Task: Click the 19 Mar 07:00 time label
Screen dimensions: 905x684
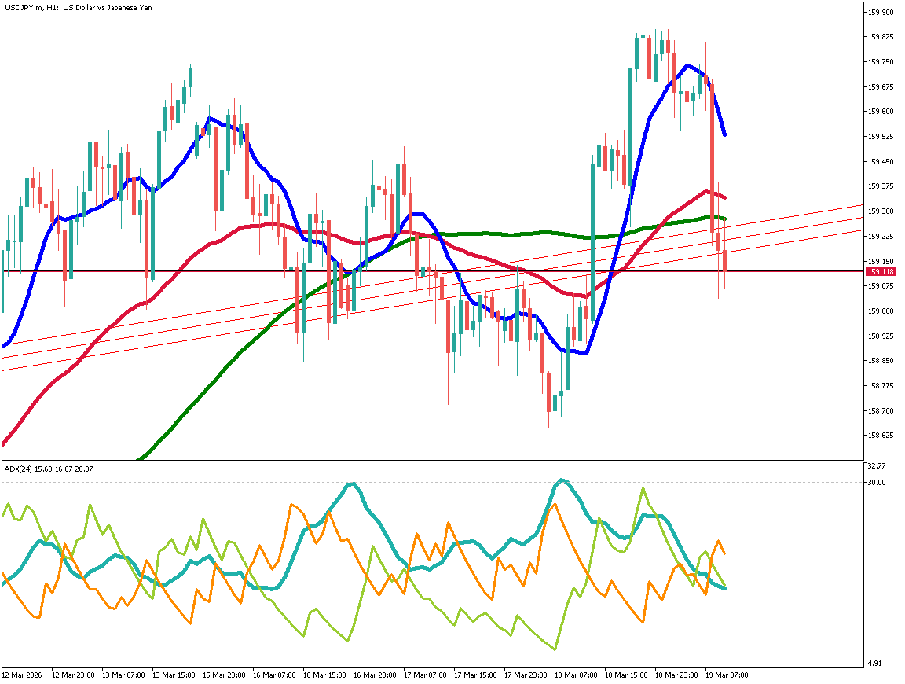Action: pos(727,675)
